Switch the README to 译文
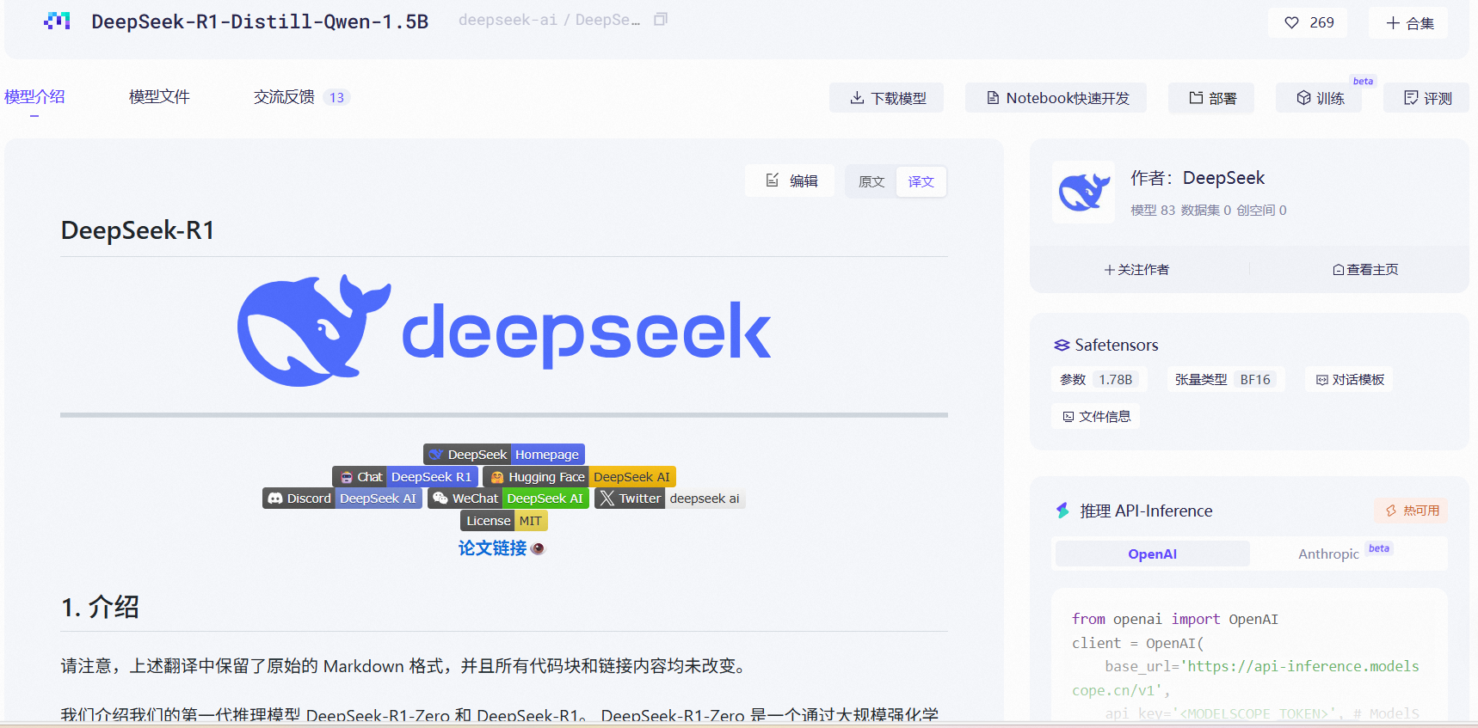This screenshot has width=1478, height=728. coord(921,181)
